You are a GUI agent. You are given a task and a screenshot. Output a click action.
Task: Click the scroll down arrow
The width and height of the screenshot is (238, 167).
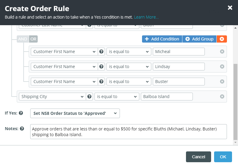tap(235, 142)
